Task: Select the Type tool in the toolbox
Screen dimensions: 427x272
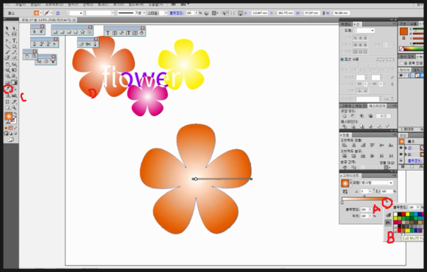Action: point(15,40)
